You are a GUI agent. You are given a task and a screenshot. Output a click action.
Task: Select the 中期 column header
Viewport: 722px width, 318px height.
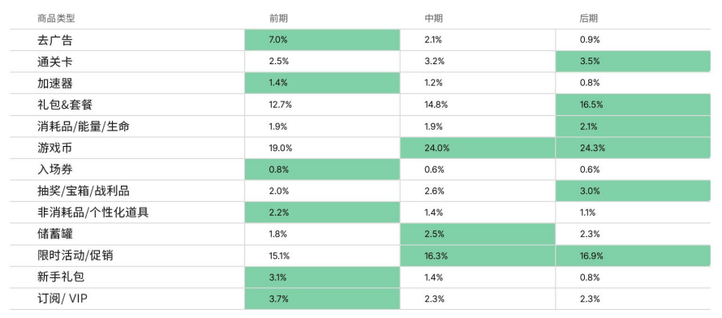(434, 19)
